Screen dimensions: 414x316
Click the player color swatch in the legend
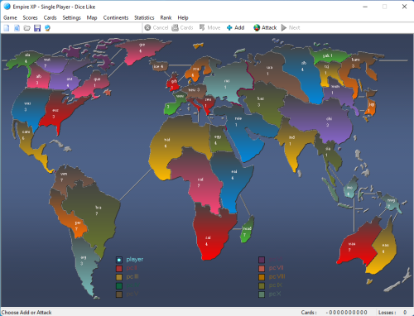pyautogui.click(x=119, y=260)
